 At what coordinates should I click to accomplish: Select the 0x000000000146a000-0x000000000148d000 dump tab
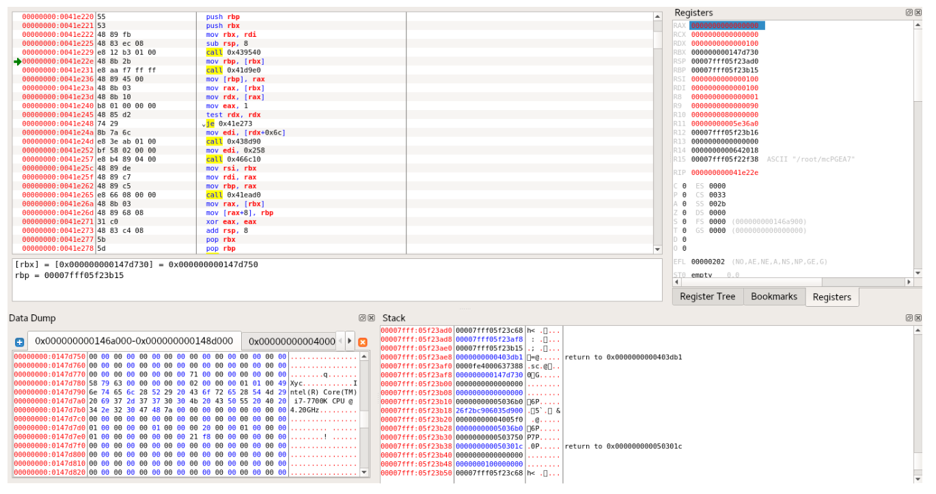pyautogui.click(x=134, y=341)
